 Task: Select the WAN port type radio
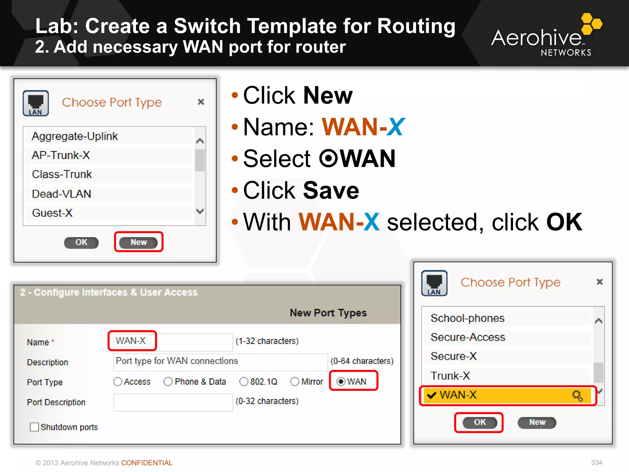coord(341,381)
